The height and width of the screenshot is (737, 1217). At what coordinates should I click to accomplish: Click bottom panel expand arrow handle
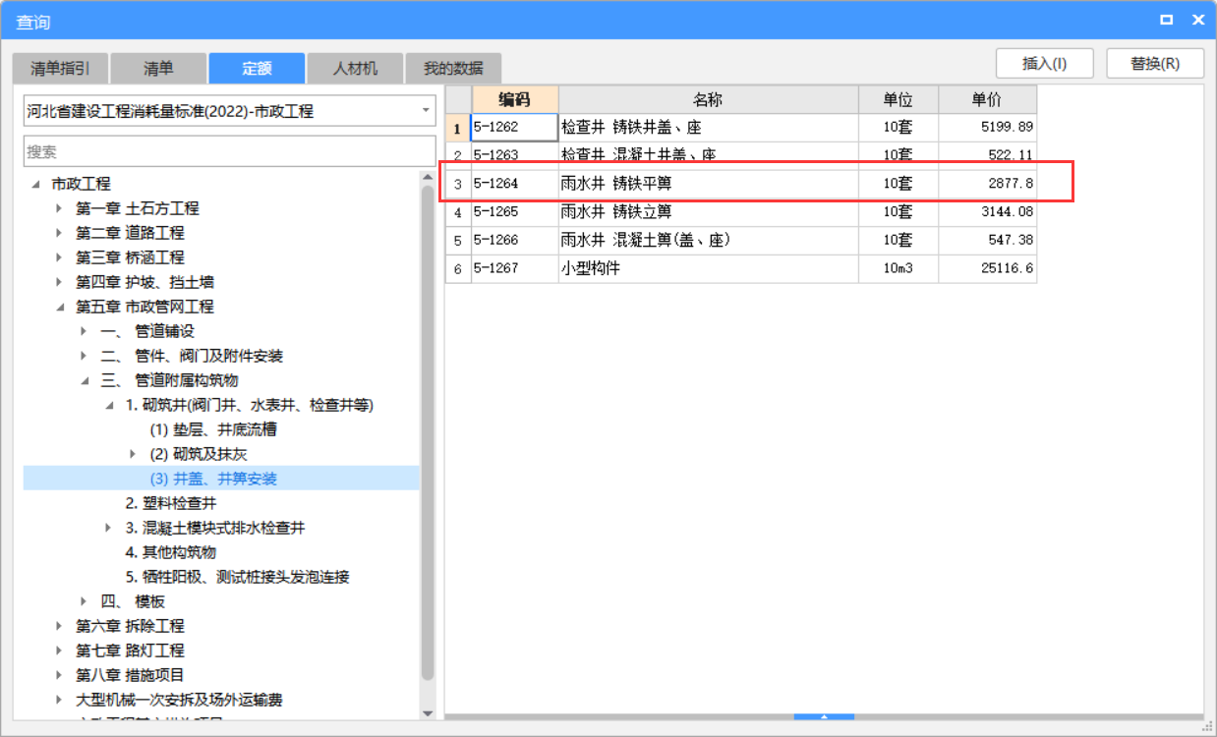click(x=824, y=716)
